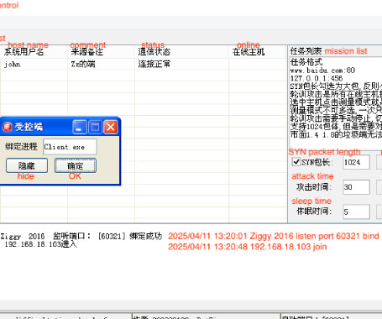Click the SYN包长 value field showing 1024
The height and width of the screenshot is (319, 382).
(x=356, y=162)
